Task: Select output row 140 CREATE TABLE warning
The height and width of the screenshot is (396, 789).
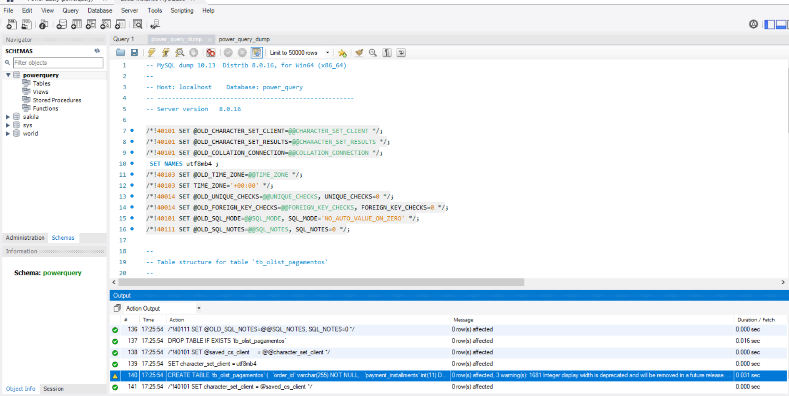Action: click(448, 375)
